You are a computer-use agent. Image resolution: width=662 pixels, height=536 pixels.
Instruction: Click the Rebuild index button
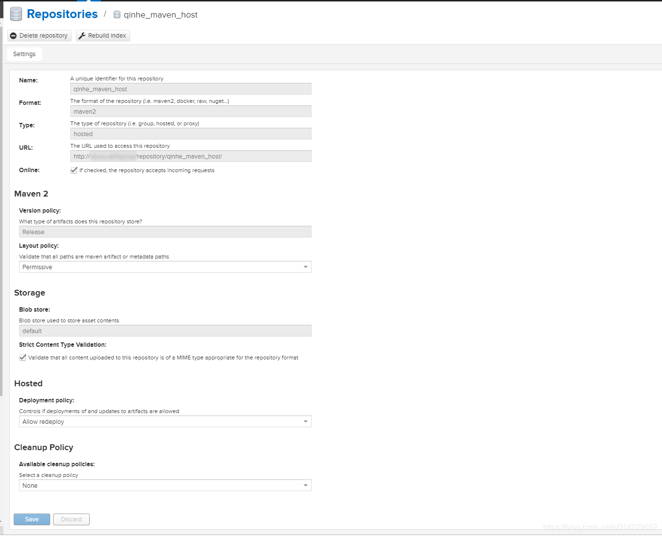pyautogui.click(x=103, y=36)
